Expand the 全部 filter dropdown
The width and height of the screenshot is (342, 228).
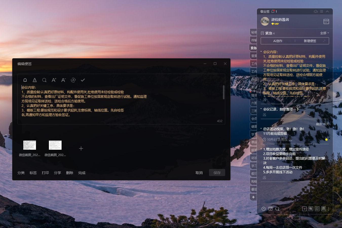point(325,33)
